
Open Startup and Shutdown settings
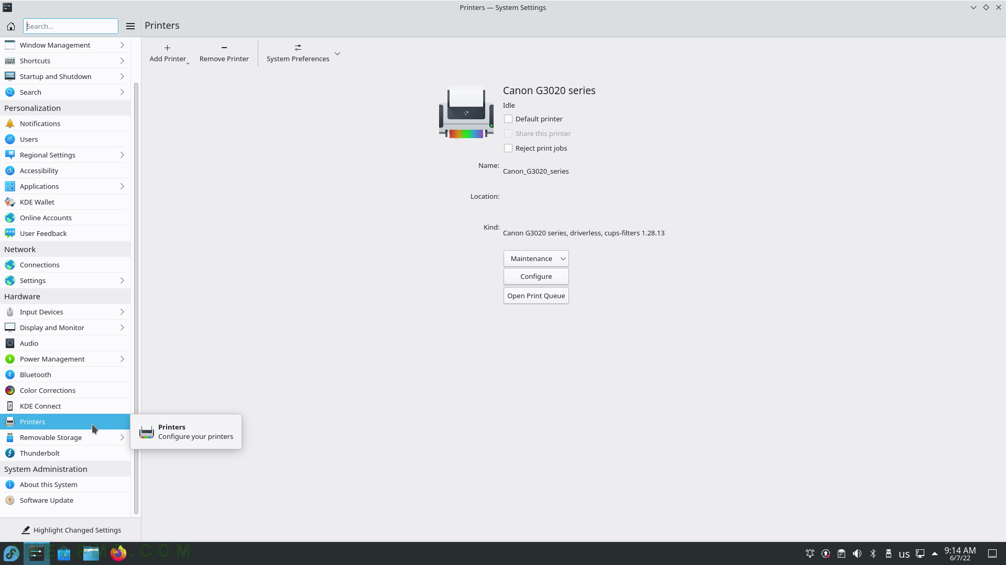pyautogui.click(x=65, y=76)
